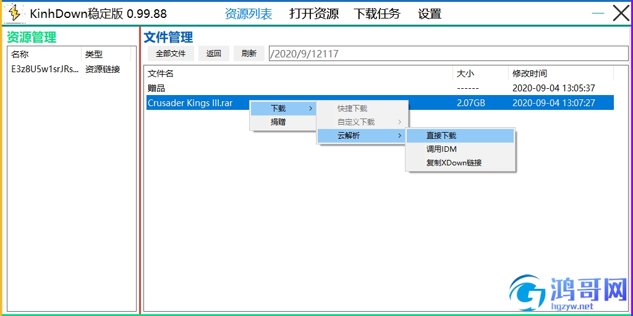The height and width of the screenshot is (316, 633).
Task: Select 云解析 in the submenu
Action: coord(362,135)
